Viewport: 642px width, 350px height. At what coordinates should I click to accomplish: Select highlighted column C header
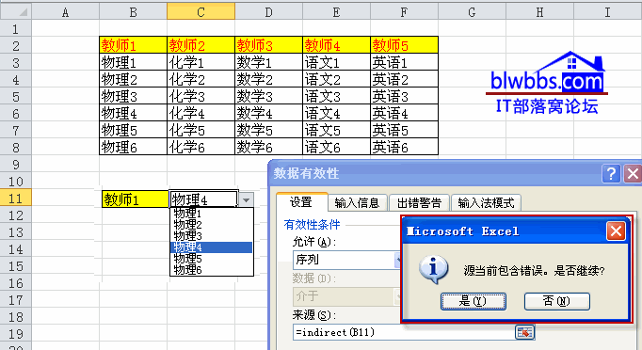pyautogui.click(x=201, y=12)
